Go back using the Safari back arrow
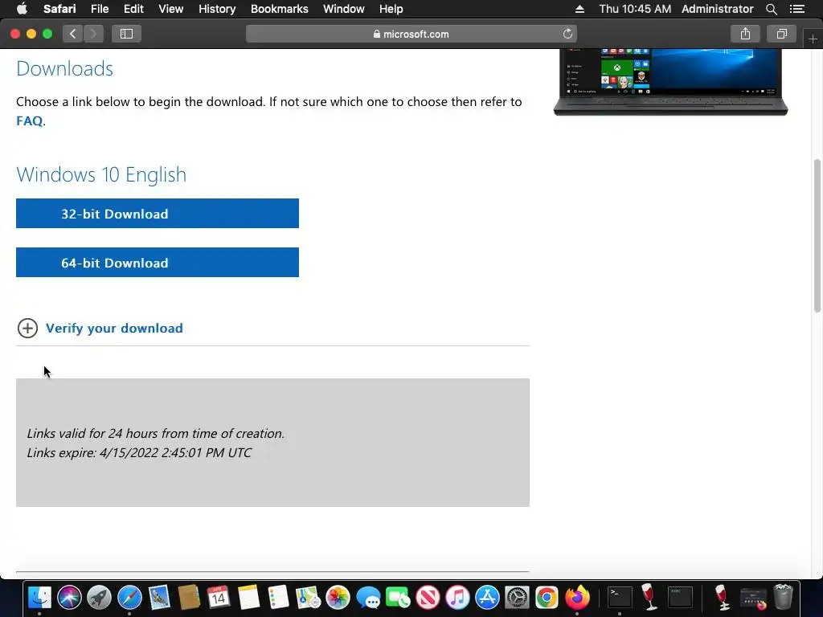 coord(72,34)
